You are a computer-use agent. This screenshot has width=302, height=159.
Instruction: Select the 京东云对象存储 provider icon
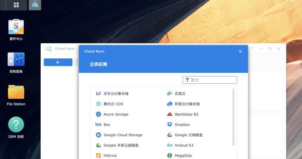99,93
